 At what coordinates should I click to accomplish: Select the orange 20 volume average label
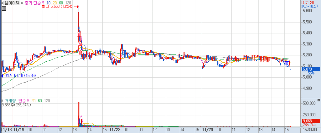click(x=34, y=101)
